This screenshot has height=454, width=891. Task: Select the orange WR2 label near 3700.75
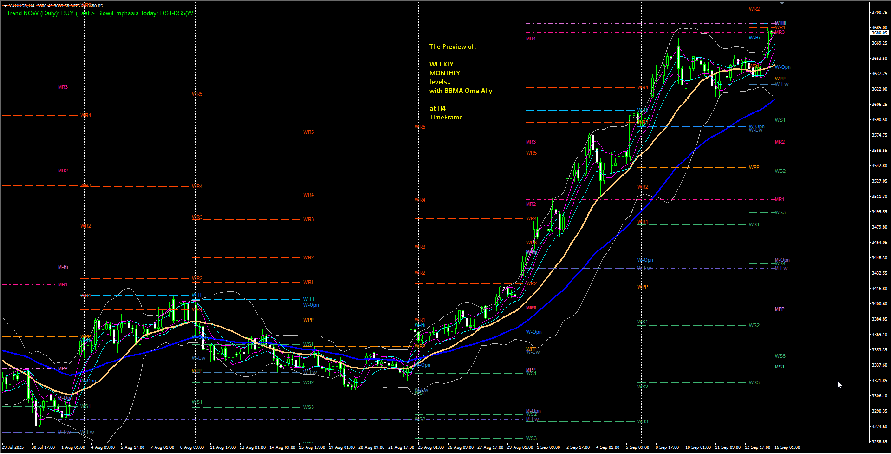point(754,9)
